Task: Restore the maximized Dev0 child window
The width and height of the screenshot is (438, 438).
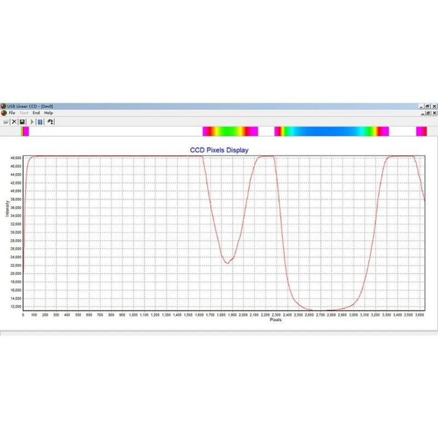Action: tap(428, 113)
